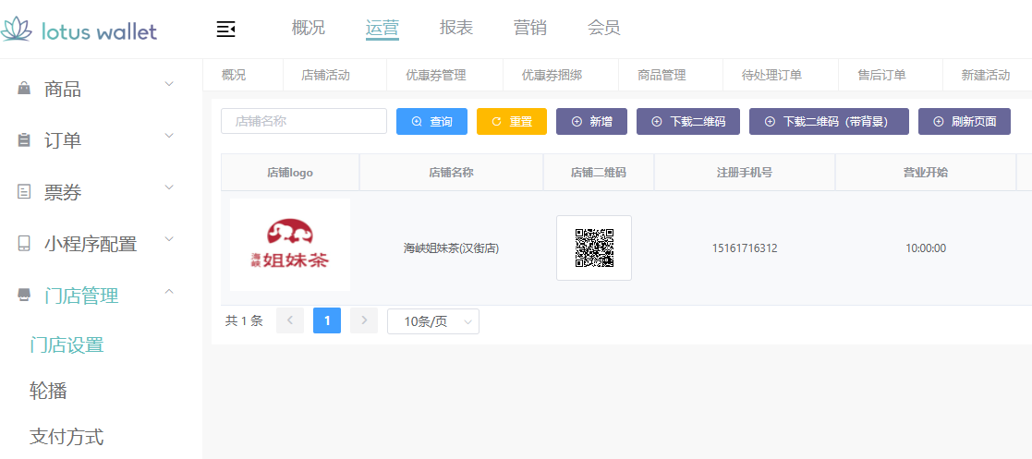Collapse the sidebar using the menu fold icon
The image size is (1032, 459).
click(x=226, y=30)
